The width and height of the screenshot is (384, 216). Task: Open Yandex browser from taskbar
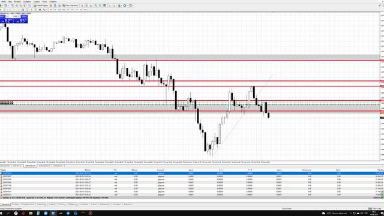(x=16, y=214)
